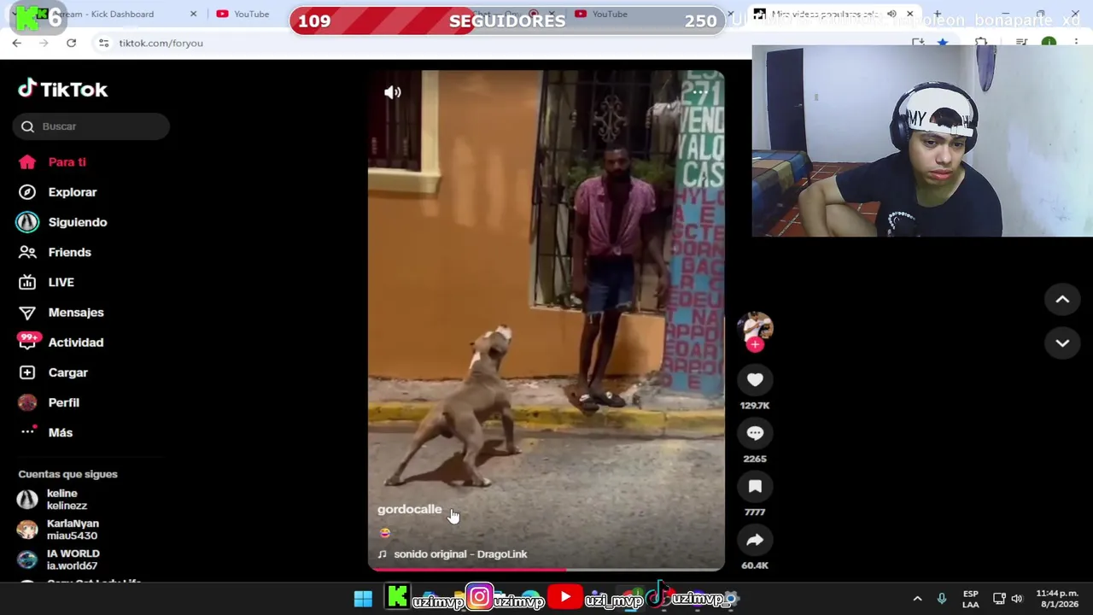
Task: Reload the TikTok page
Action: click(x=71, y=43)
